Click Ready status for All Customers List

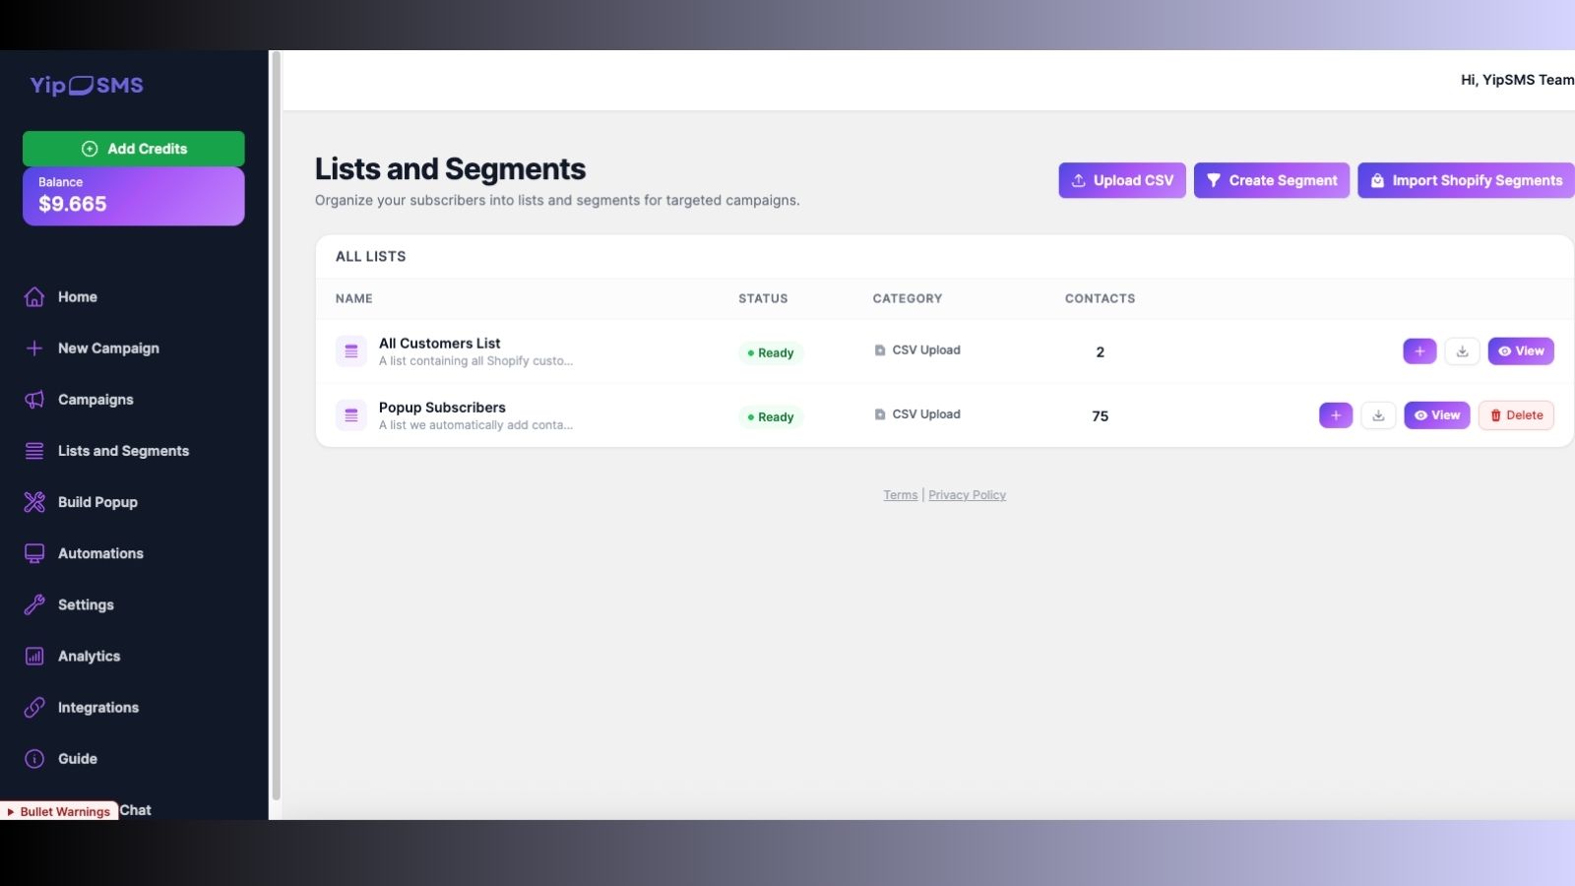click(x=771, y=352)
